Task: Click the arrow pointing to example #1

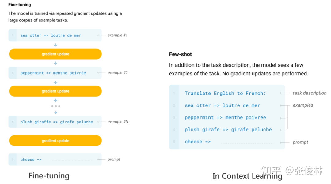Action: [101, 35]
